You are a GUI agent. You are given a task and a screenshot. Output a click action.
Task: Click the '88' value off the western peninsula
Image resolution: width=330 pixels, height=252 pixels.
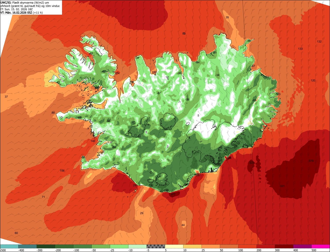[x=53, y=113]
